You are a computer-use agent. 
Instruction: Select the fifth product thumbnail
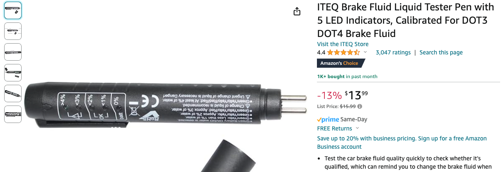click(13, 93)
